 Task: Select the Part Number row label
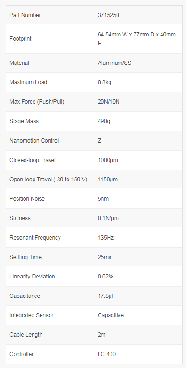click(25, 15)
